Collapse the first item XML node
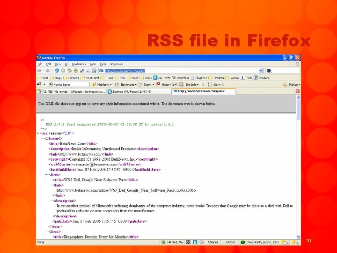Viewport: 337px width, 253px height. point(46,175)
